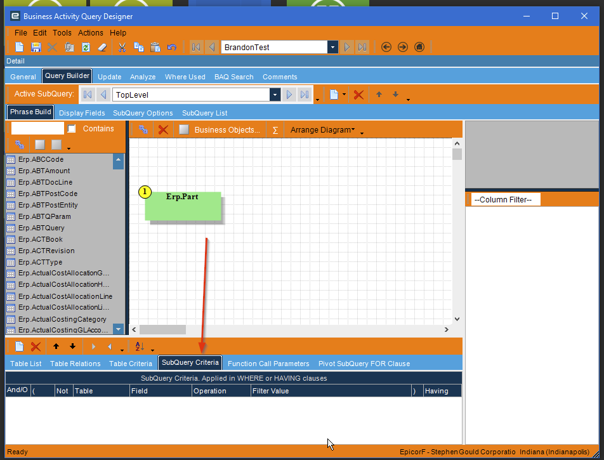Click the green Refresh icon in main toolbar
This screenshot has height=460, width=604.
86,47
